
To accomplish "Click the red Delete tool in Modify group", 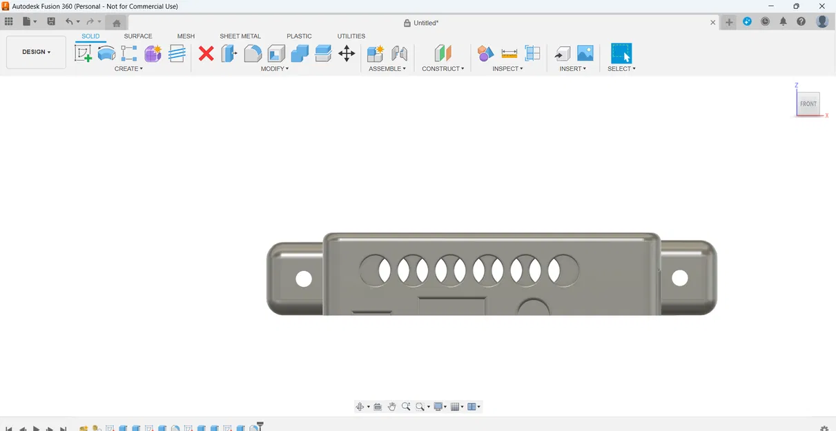I will 206,53.
